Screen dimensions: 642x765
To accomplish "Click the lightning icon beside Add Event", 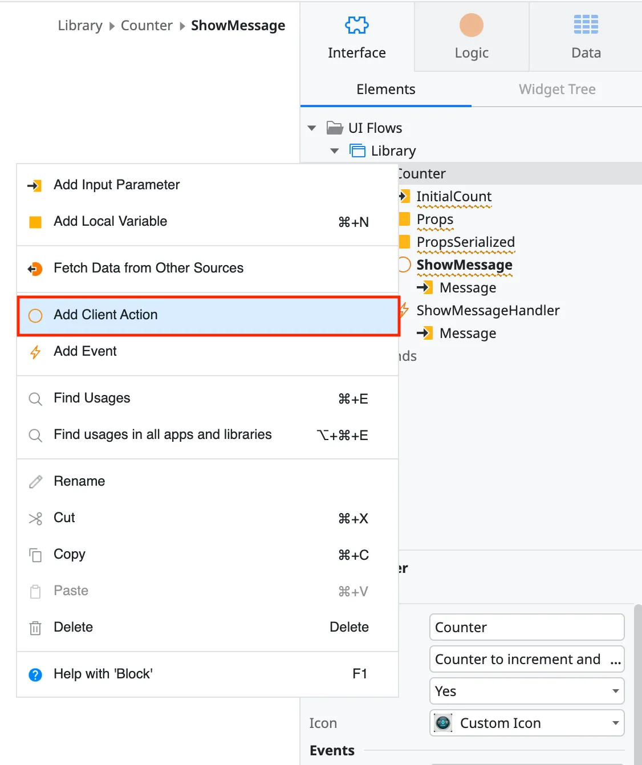I will pyautogui.click(x=35, y=352).
